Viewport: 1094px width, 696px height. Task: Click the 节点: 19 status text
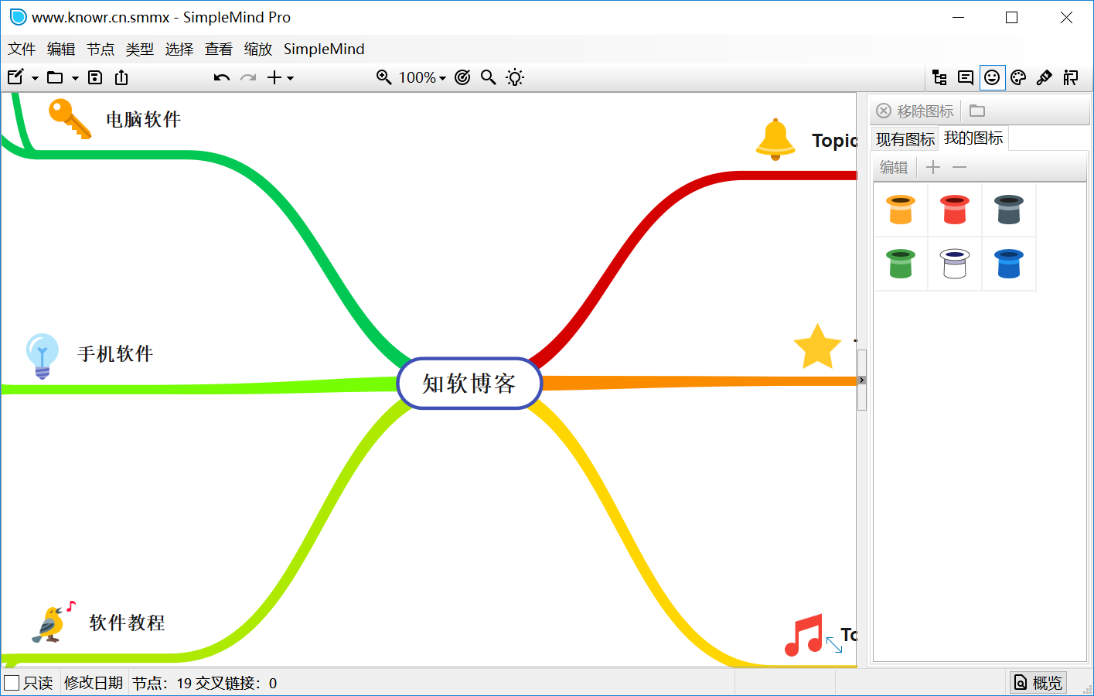point(162,683)
